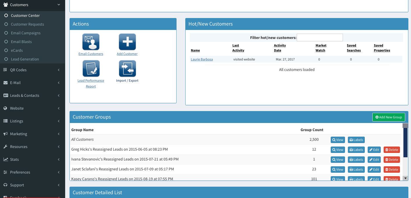Click the Add New Group button
Image resolution: width=411 pixels, height=198 pixels.
tap(389, 117)
